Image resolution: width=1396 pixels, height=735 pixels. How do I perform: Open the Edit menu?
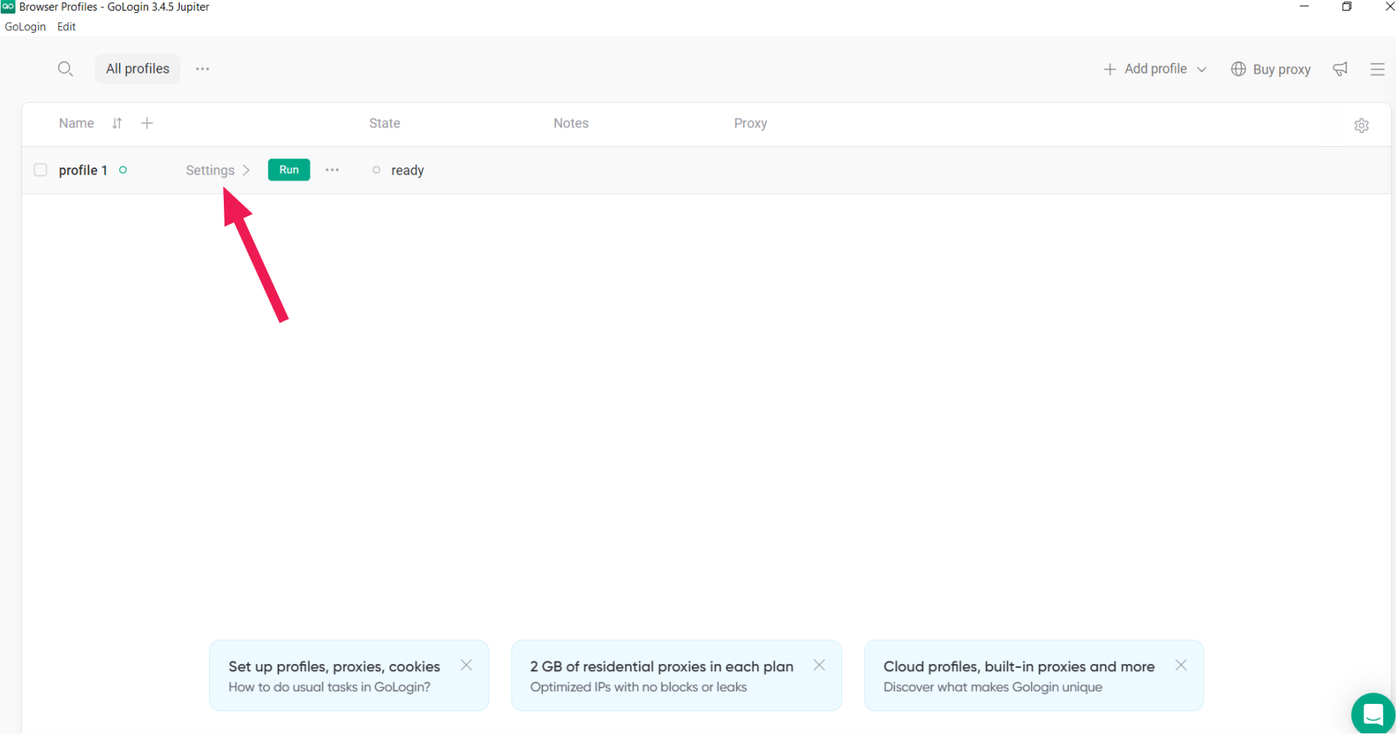point(66,27)
